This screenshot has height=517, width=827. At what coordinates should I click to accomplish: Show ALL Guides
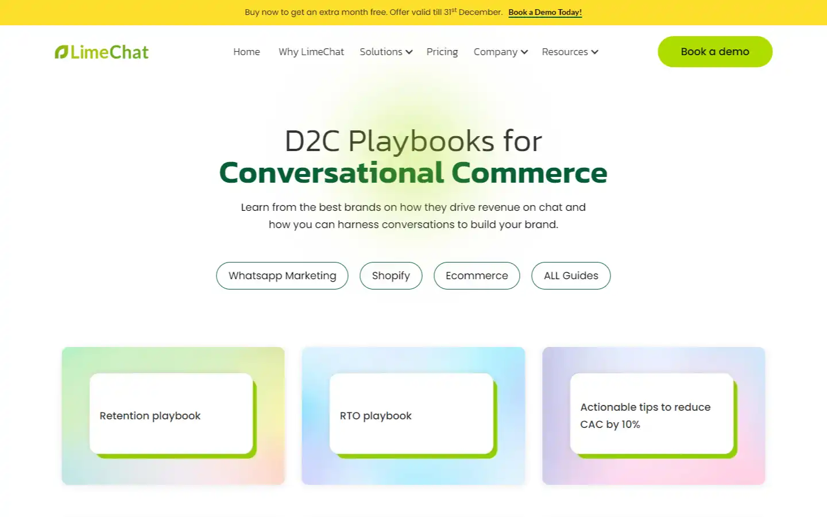(571, 276)
